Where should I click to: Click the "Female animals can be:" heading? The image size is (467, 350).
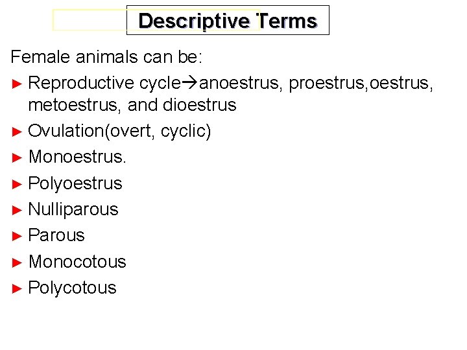[107, 57]
